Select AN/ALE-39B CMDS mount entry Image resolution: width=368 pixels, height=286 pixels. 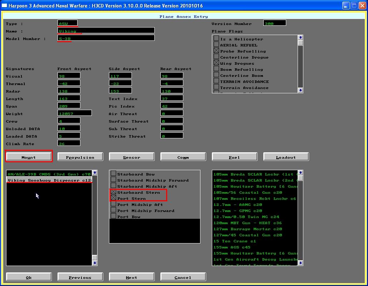[49, 174]
